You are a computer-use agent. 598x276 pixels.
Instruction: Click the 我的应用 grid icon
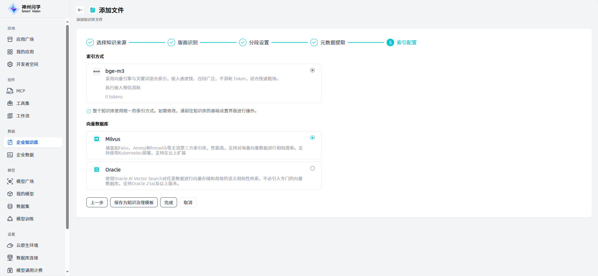[10, 52]
